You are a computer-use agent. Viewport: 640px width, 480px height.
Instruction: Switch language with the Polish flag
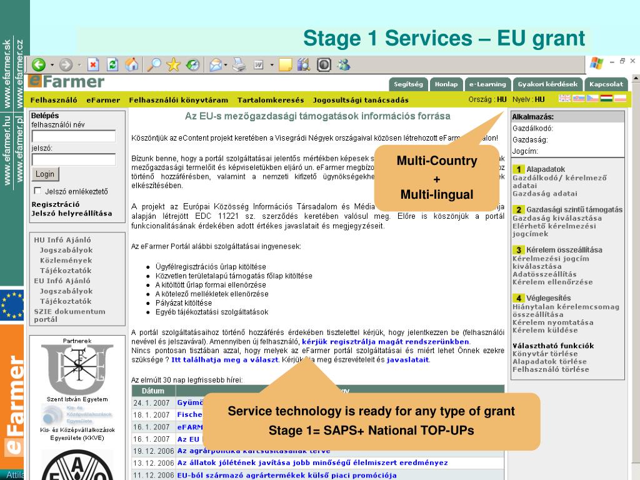click(x=621, y=98)
